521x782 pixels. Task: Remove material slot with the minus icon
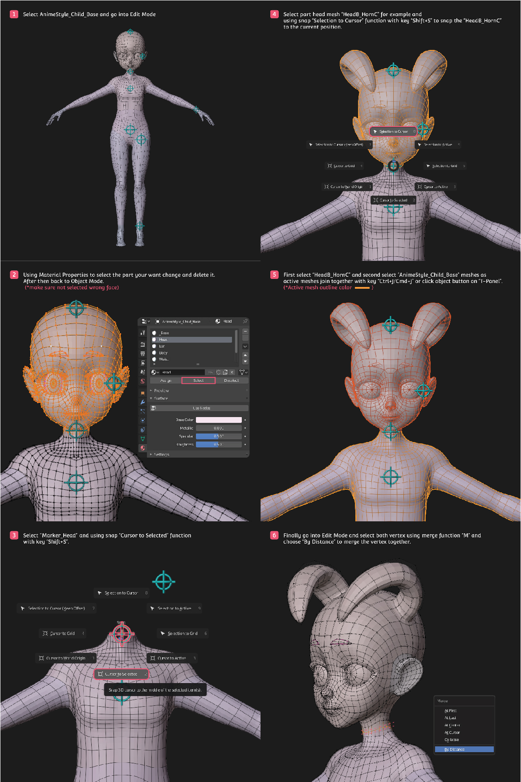(x=245, y=331)
